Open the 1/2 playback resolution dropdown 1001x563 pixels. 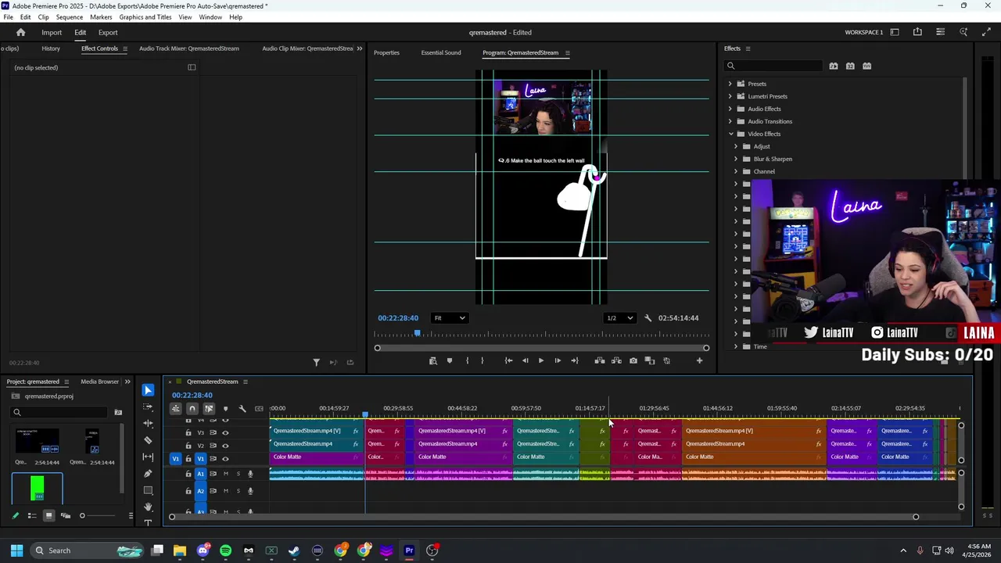619,318
